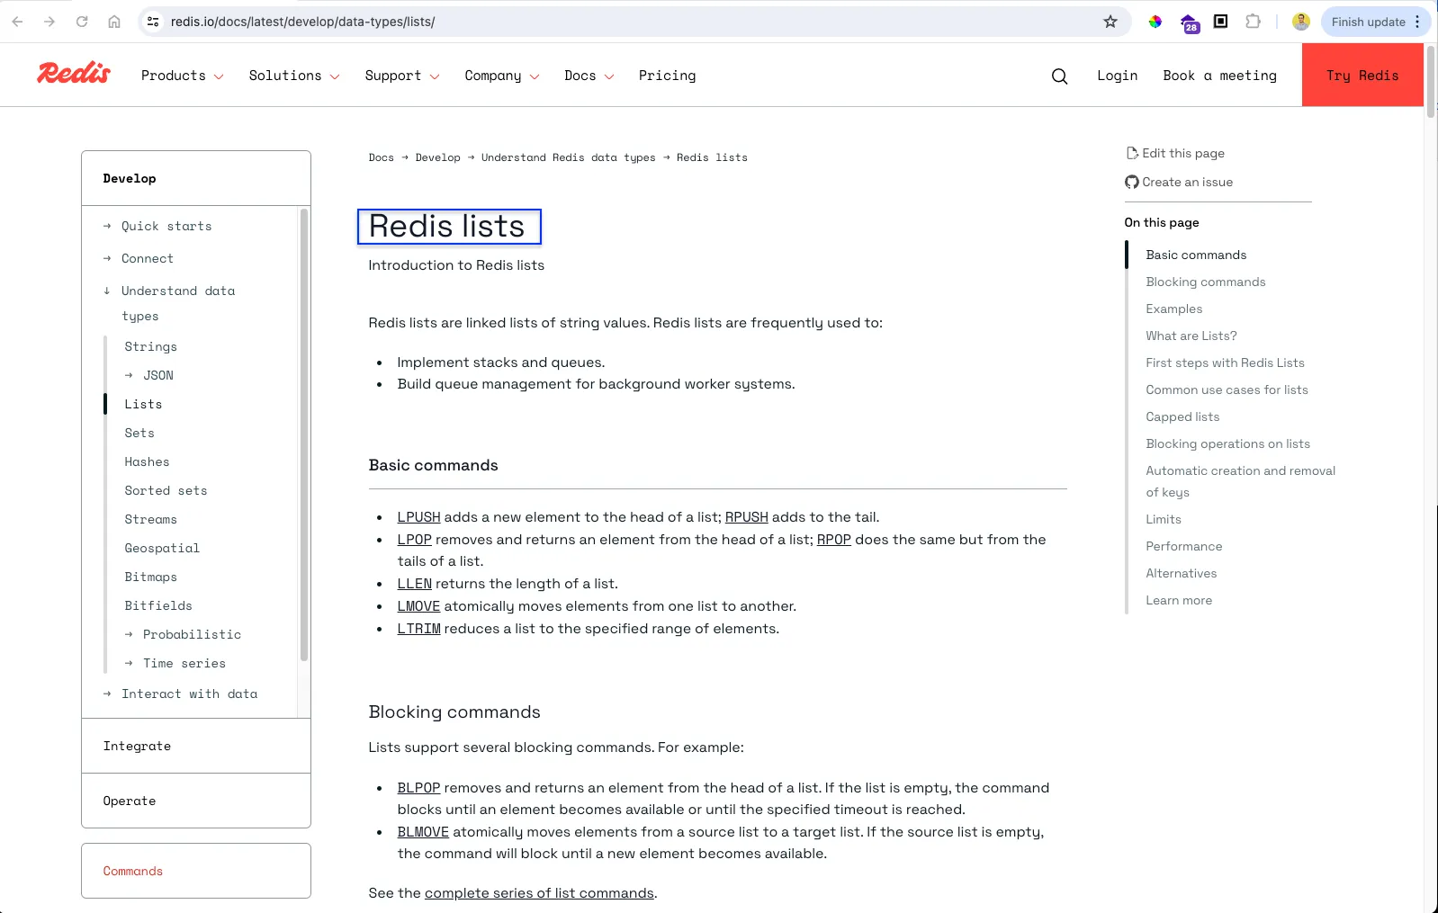Click the browser forward arrow
This screenshot has height=913, width=1438.
click(49, 22)
